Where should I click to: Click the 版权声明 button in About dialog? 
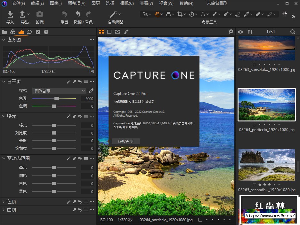(126, 141)
